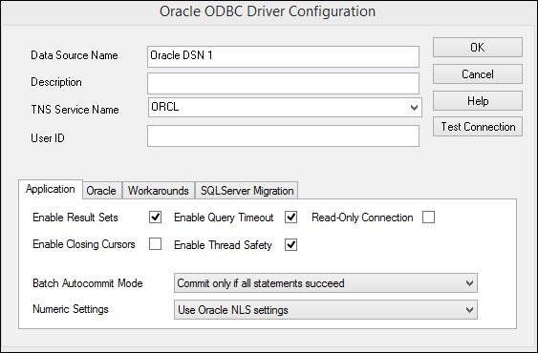Screen dimensions: 538x353
Task: Open the Workarounds tab
Action: point(159,191)
